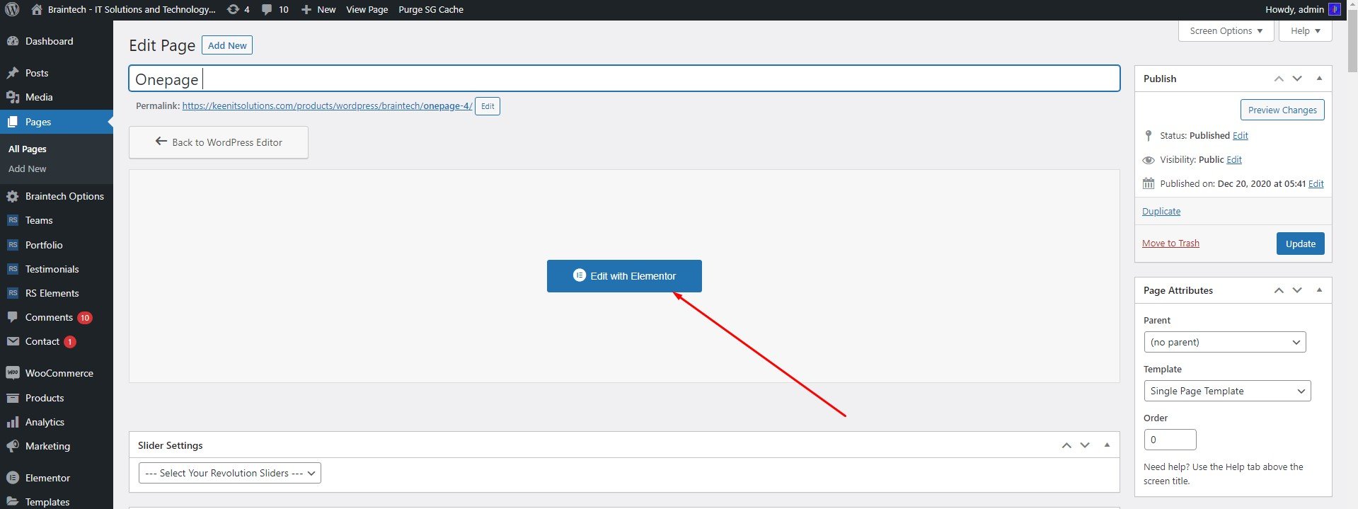Click the Move to Trash link
1358x509 pixels.
click(1170, 243)
